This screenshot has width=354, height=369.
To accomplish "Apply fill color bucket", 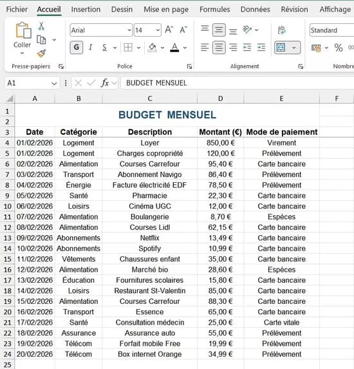I will (152, 48).
